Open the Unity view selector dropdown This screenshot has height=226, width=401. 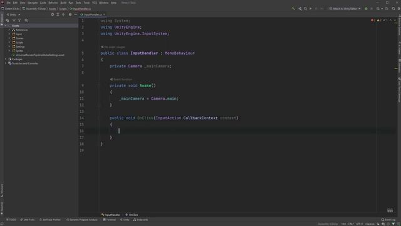pos(13,14)
